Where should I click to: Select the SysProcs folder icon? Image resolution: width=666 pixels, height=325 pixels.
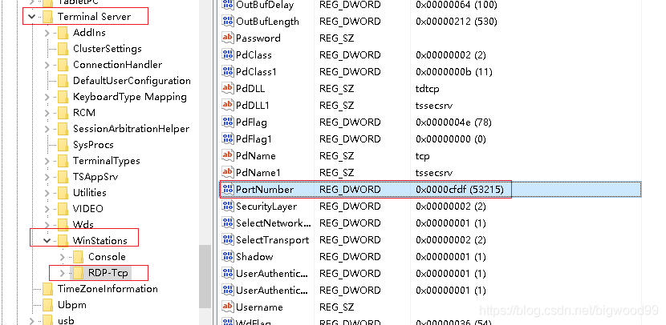click(x=63, y=145)
